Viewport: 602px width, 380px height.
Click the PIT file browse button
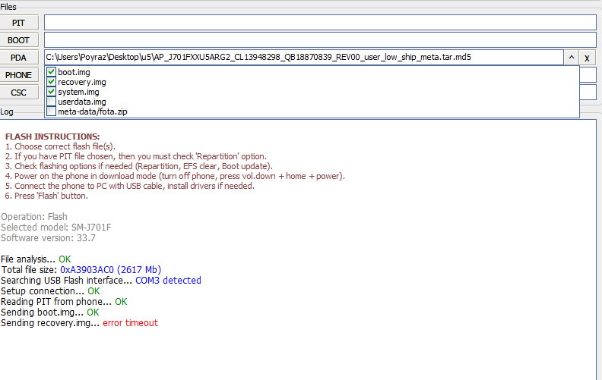point(19,23)
